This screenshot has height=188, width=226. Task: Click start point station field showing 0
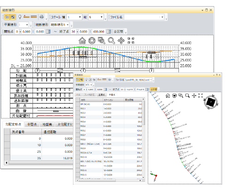pyautogui.click(x=17, y=31)
